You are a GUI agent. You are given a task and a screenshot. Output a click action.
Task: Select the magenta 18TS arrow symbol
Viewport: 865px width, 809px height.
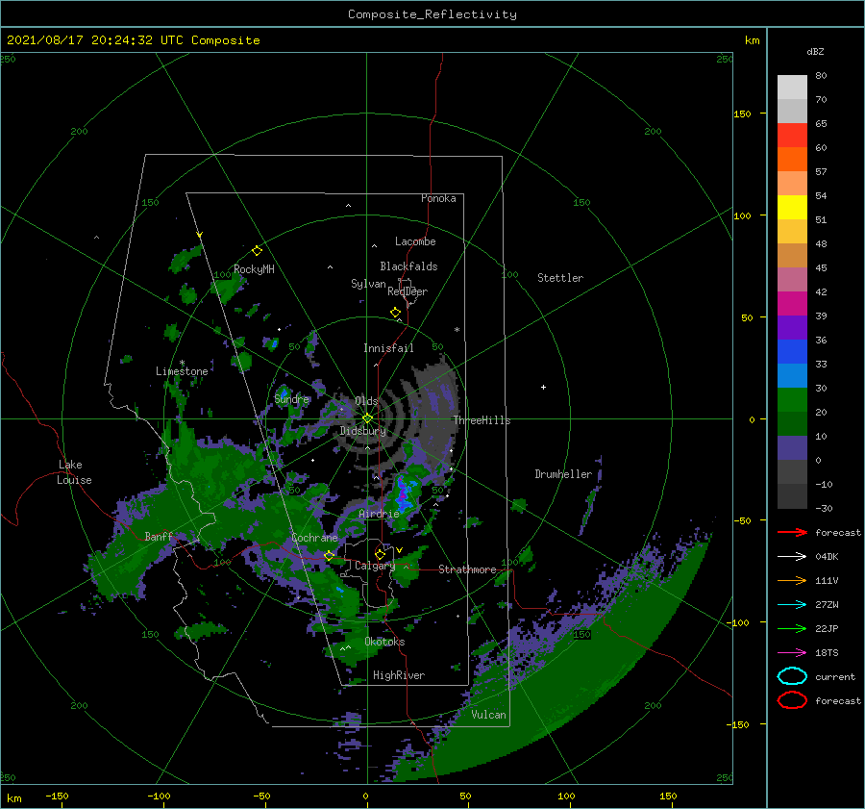click(x=792, y=653)
